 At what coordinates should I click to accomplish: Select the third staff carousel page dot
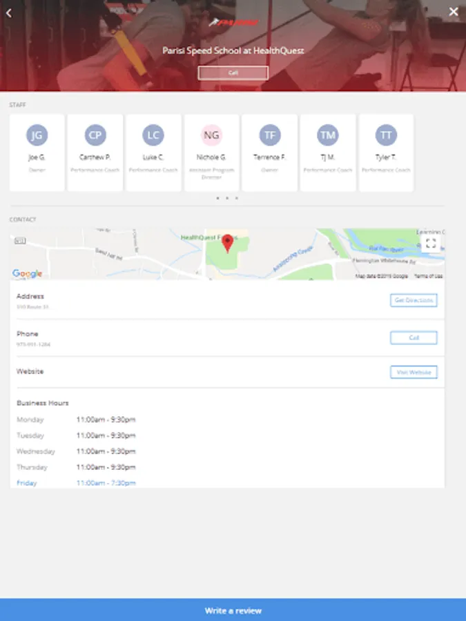pyautogui.click(x=237, y=198)
